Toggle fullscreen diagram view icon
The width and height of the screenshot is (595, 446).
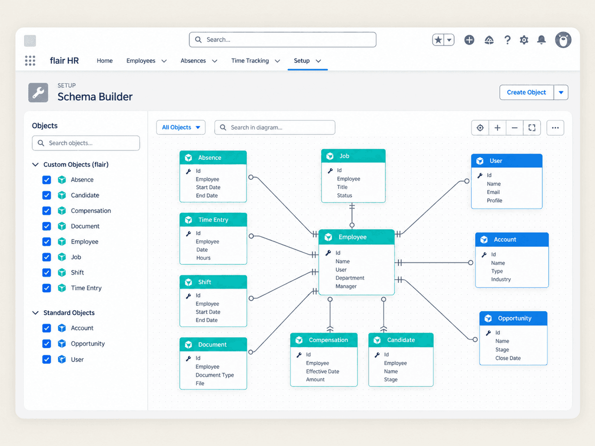pyautogui.click(x=532, y=128)
